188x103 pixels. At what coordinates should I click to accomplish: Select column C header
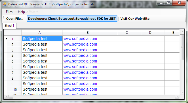click(x=129, y=32)
